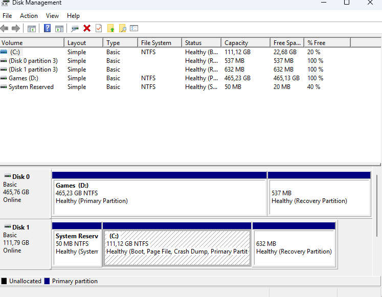Image resolution: width=382 pixels, height=297 pixels.
Task: Sort by the Type column header
Action: pos(120,42)
